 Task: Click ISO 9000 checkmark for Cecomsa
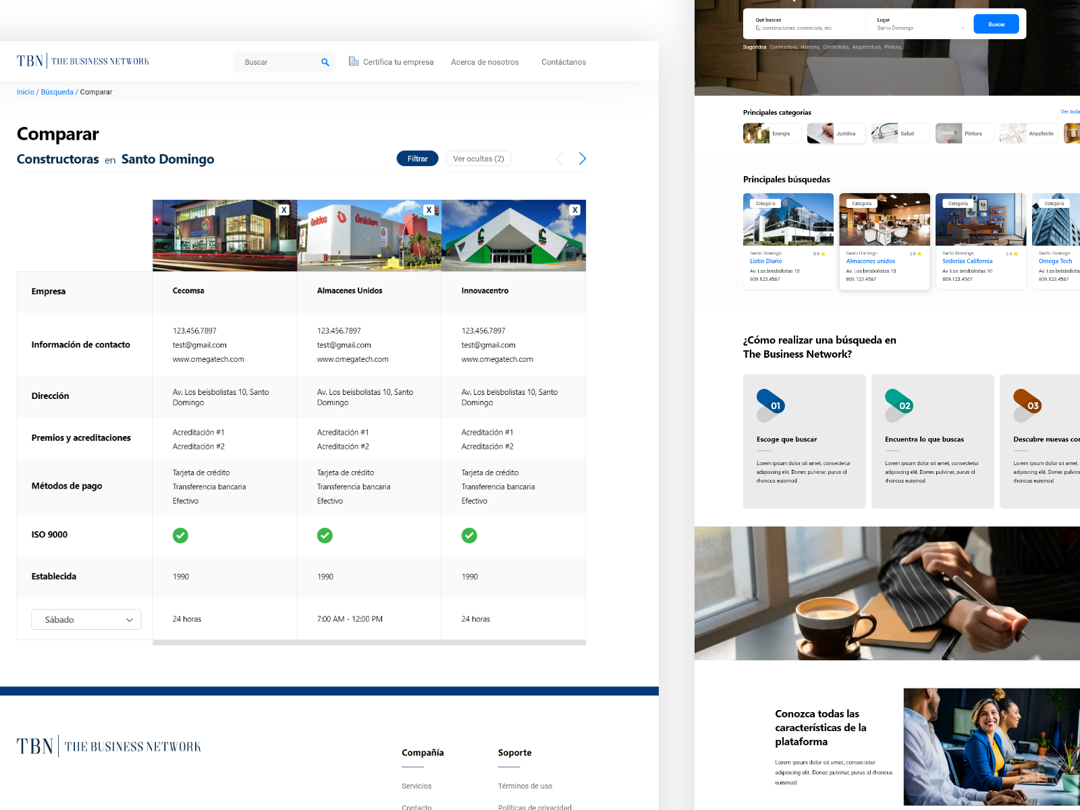click(x=180, y=535)
